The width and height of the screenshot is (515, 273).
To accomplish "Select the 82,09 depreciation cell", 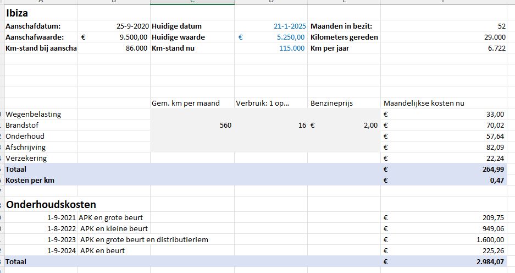I will click(444, 147).
